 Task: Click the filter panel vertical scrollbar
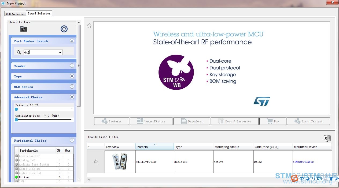pyautogui.click(x=79, y=66)
